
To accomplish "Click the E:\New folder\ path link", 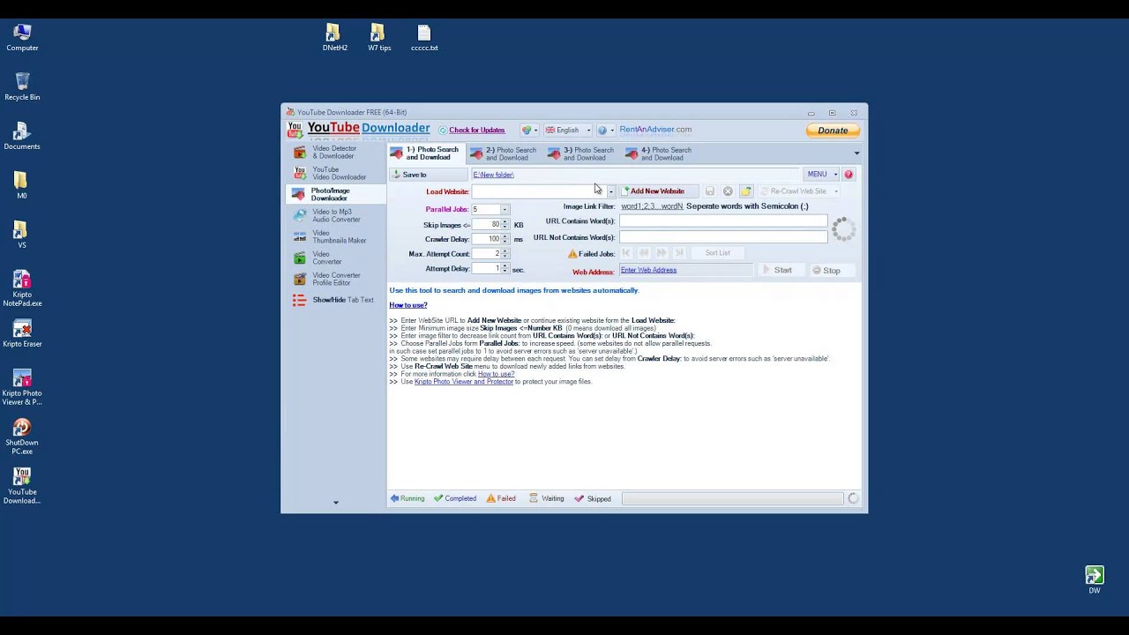I will tap(493, 175).
